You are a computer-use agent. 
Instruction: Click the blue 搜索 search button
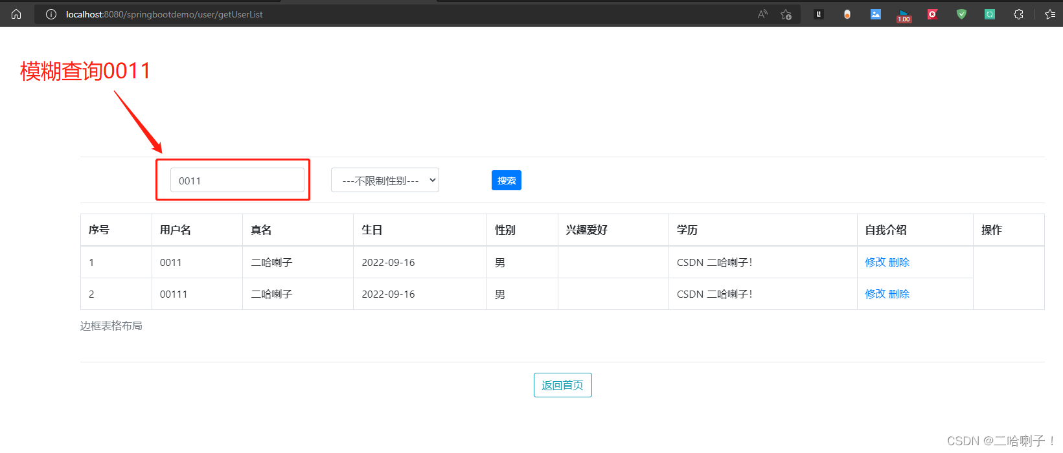[507, 181]
